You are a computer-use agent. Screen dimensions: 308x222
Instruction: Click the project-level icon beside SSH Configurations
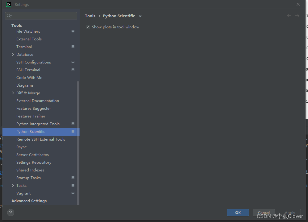click(x=73, y=62)
